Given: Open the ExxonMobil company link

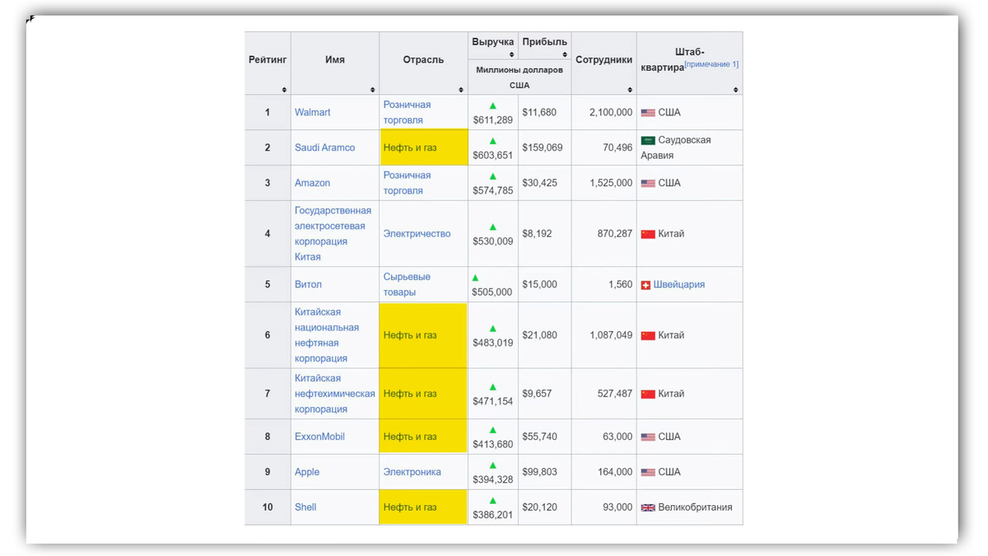Looking at the screenshot, I should [319, 437].
